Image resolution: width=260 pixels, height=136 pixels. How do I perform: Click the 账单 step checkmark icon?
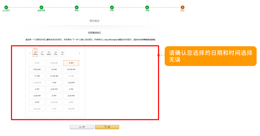112,8
